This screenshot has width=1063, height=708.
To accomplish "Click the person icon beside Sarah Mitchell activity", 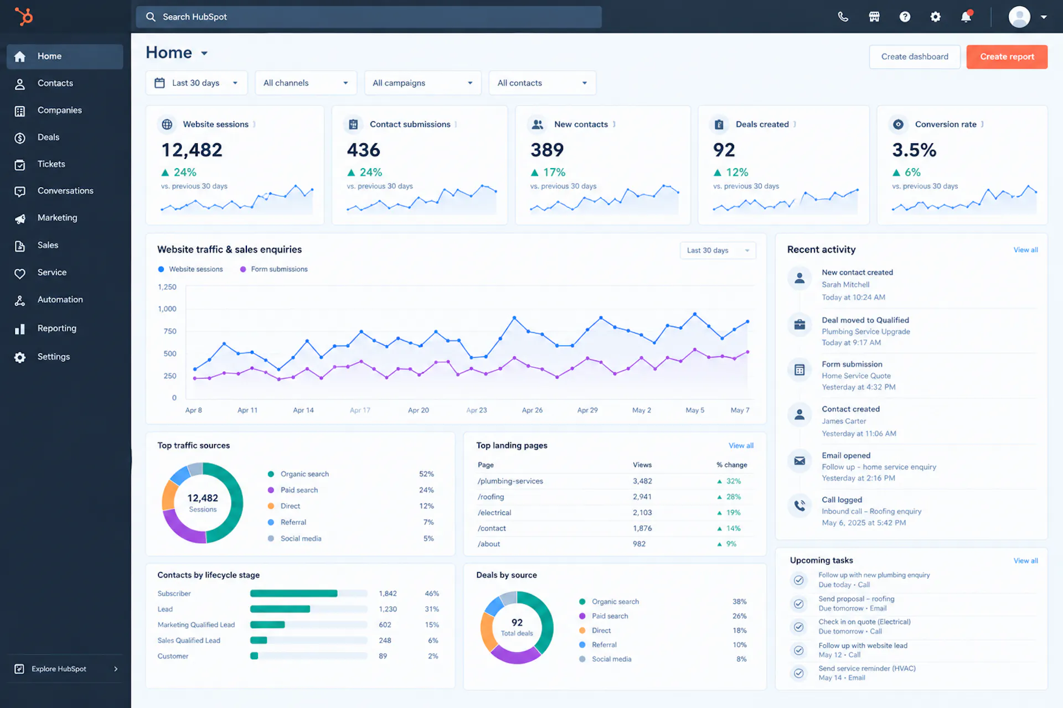I will coord(799,278).
